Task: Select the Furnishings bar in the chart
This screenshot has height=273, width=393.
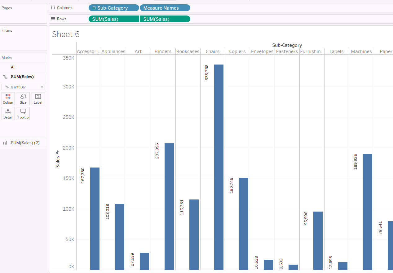Action: click(318, 241)
